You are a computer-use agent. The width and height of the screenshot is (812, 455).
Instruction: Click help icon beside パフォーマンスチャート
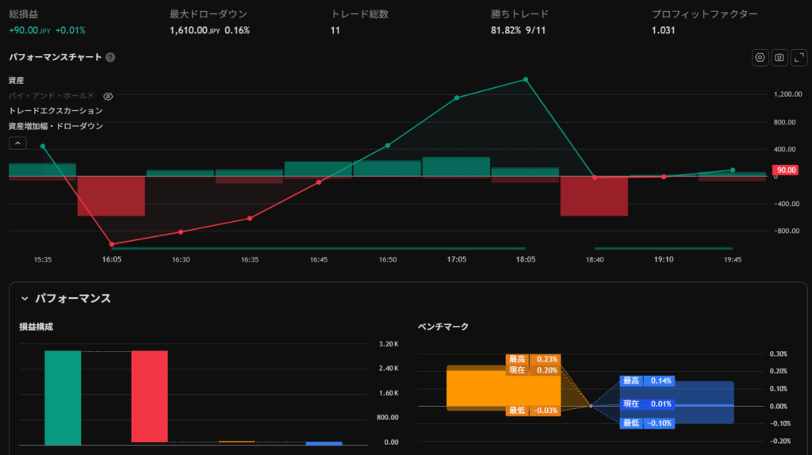coord(110,58)
